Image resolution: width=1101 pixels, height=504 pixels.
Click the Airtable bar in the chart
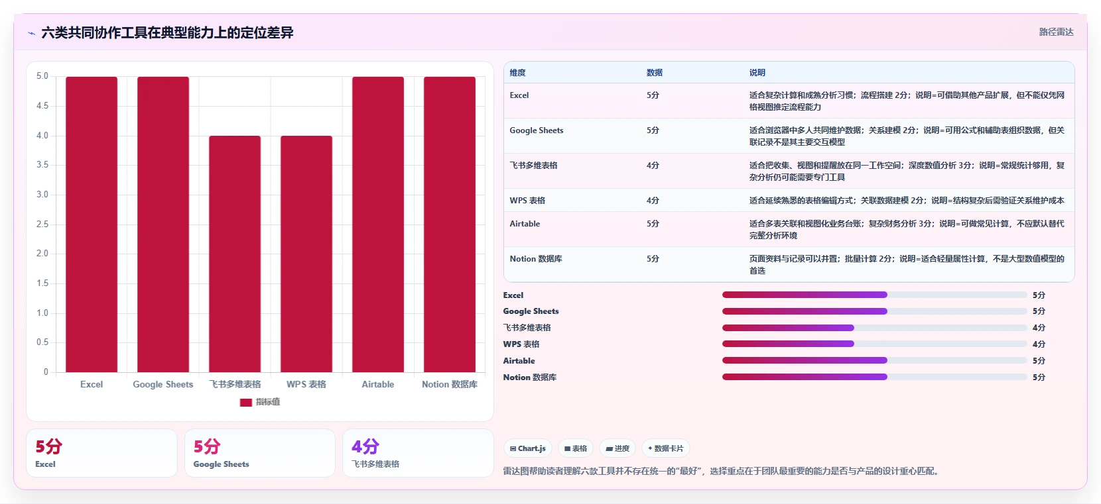(x=378, y=225)
